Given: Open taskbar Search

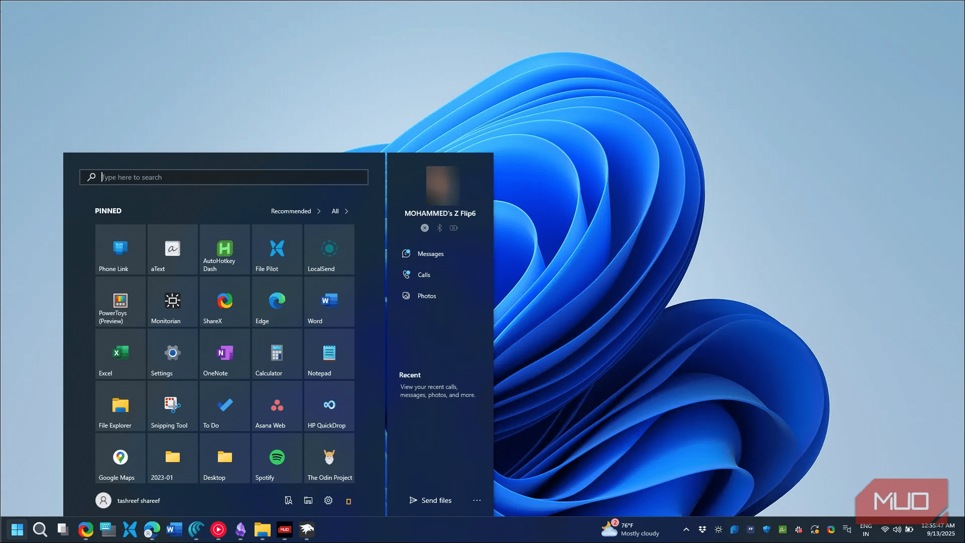Looking at the screenshot, I should 40,529.
